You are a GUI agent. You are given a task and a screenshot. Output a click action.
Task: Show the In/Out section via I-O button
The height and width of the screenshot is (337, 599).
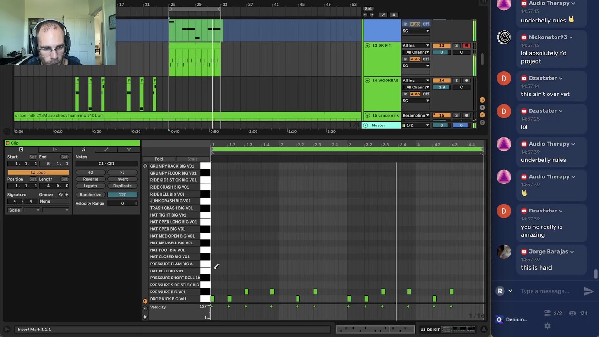[482, 100]
